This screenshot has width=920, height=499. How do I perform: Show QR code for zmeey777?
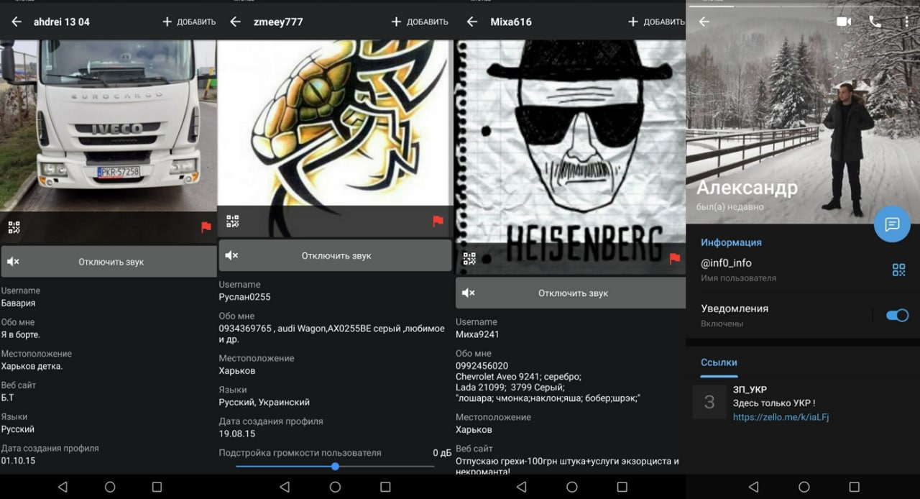click(x=232, y=221)
